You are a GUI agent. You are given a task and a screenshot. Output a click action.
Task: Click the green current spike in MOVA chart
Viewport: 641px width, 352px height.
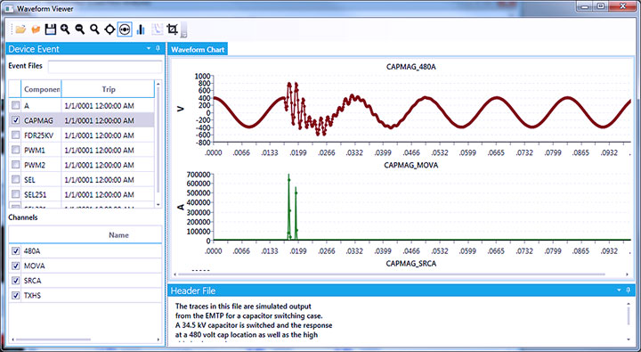coord(289,207)
